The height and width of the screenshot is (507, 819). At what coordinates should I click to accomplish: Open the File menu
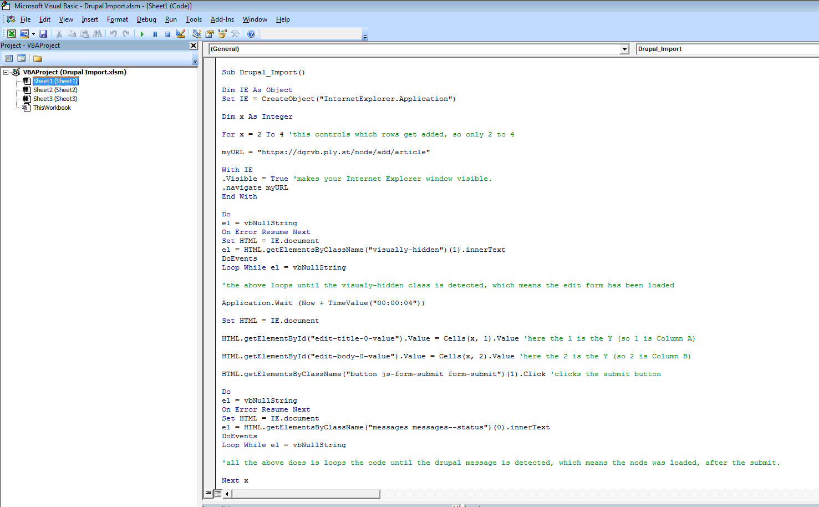coord(26,19)
